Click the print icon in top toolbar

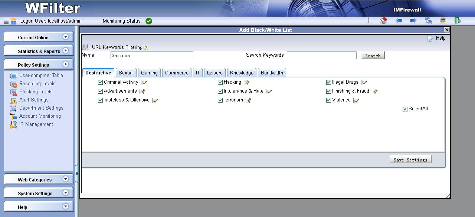coord(443,21)
